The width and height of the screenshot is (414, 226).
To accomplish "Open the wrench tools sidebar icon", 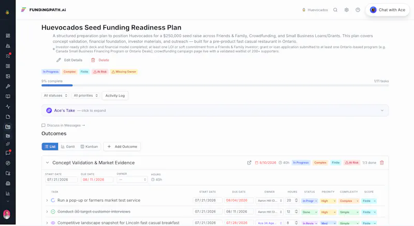I will pyautogui.click(x=8, y=86).
